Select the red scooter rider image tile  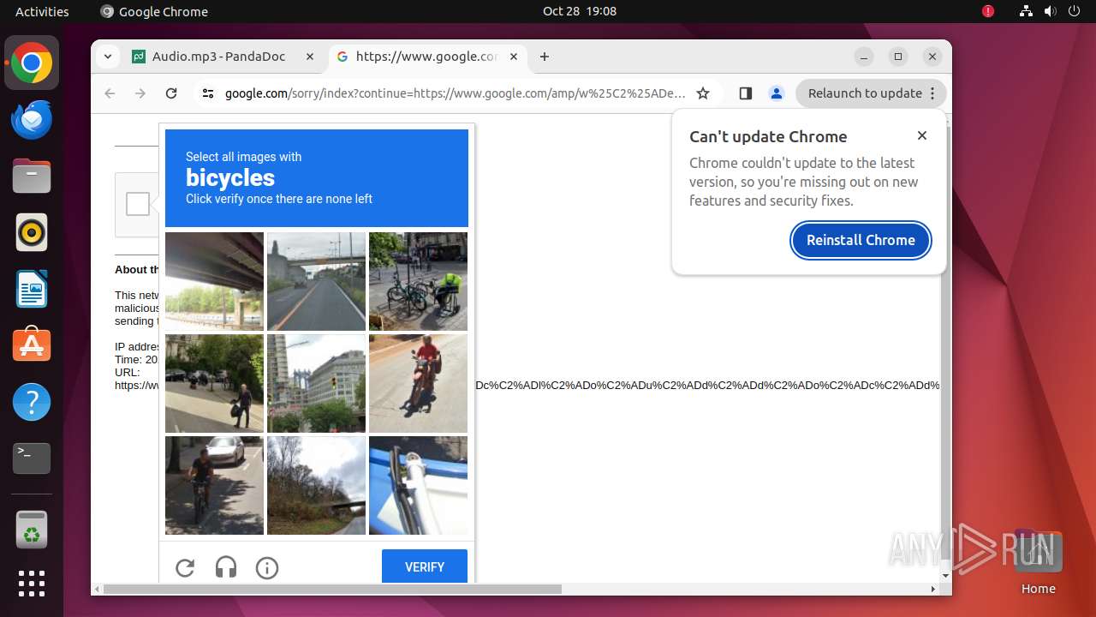418,383
